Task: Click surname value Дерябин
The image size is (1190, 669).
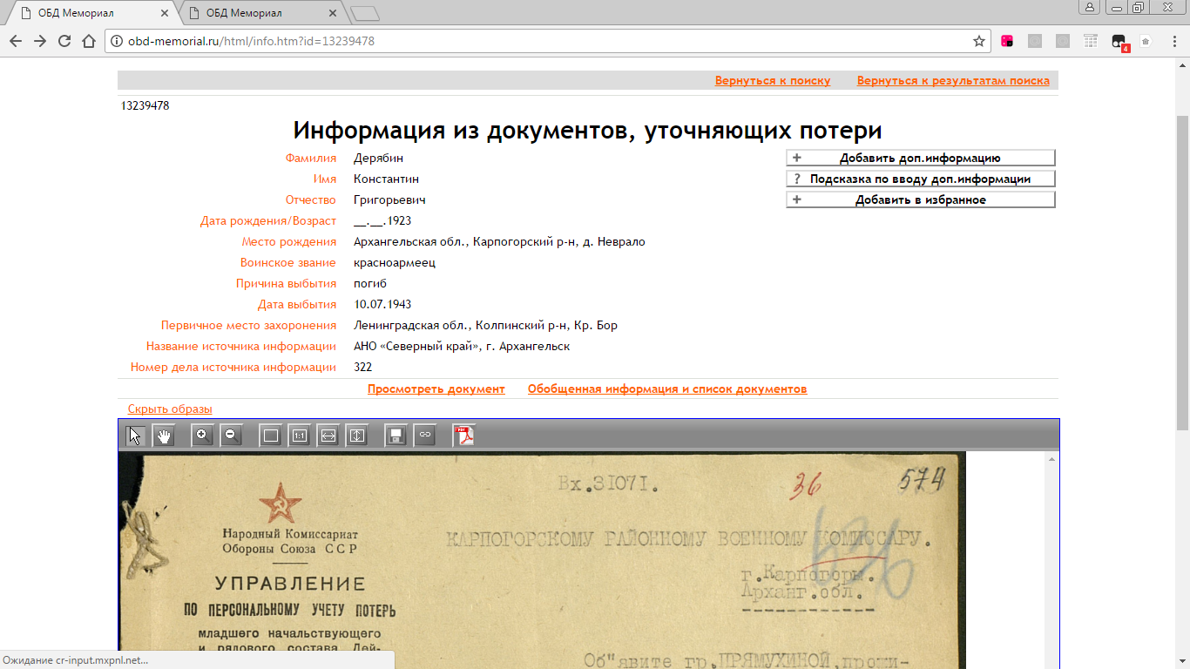Action: pyautogui.click(x=378, y=158)
